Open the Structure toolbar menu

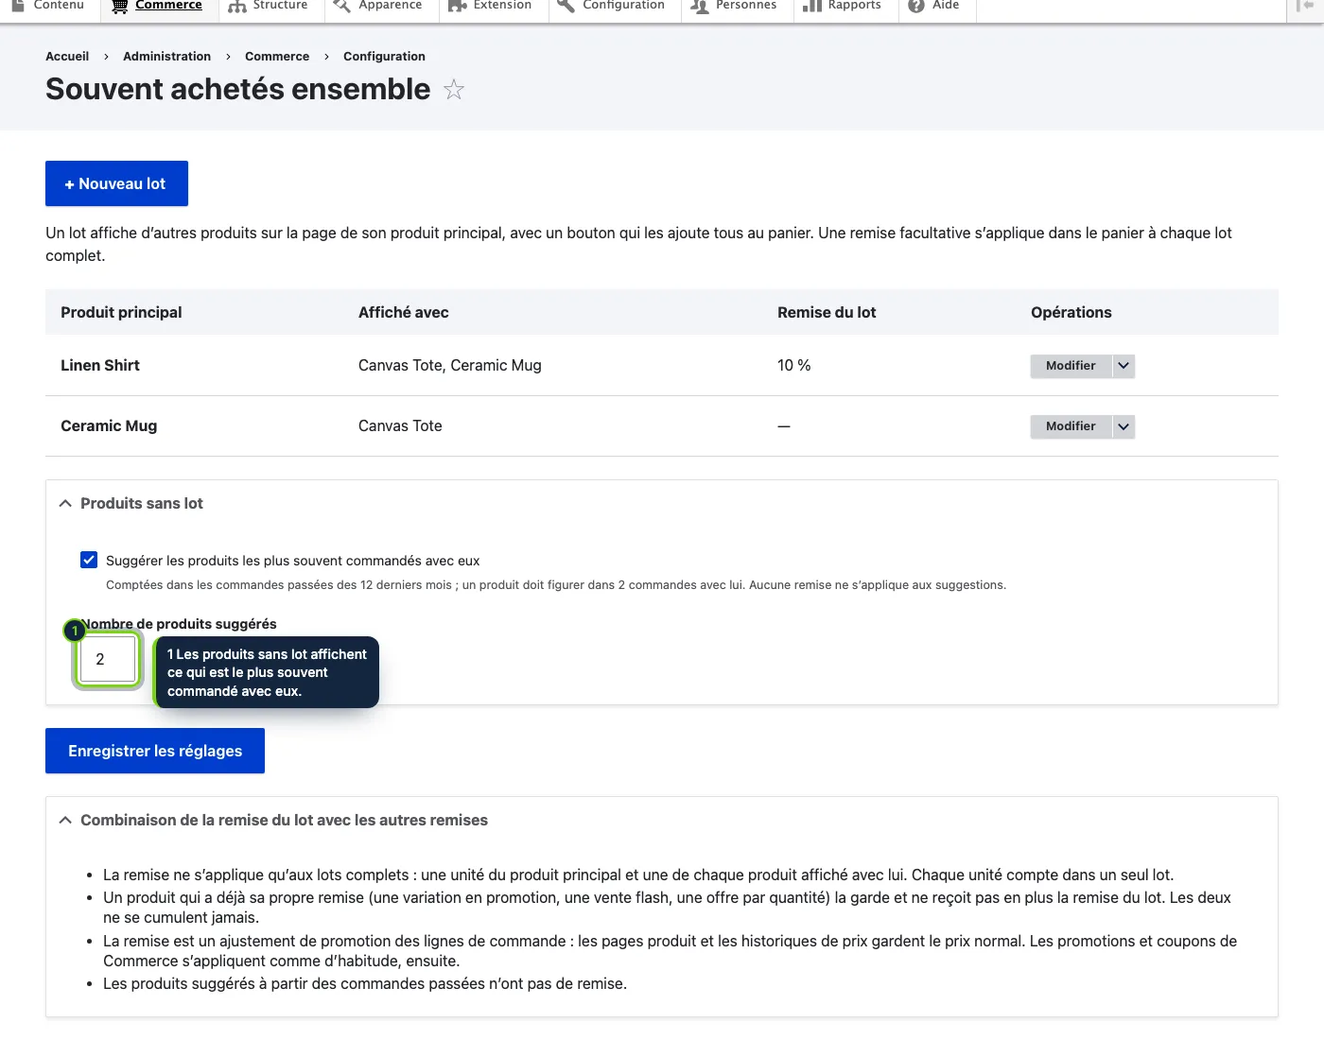[269, 6]
